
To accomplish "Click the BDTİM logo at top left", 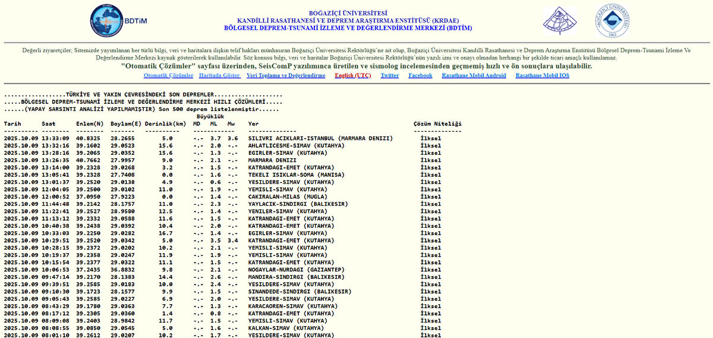I will [x=118, y=20].
